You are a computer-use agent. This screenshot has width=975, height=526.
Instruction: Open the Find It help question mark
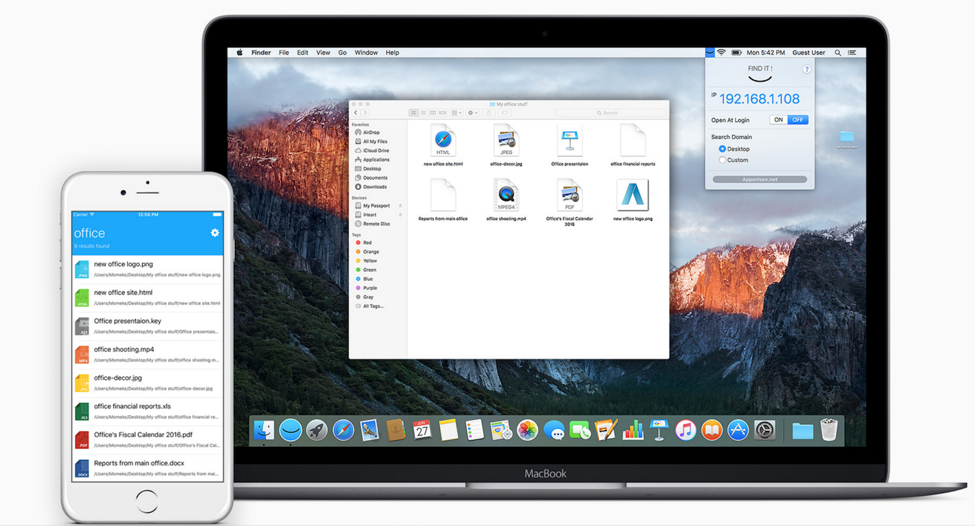(x=807, y=70)
